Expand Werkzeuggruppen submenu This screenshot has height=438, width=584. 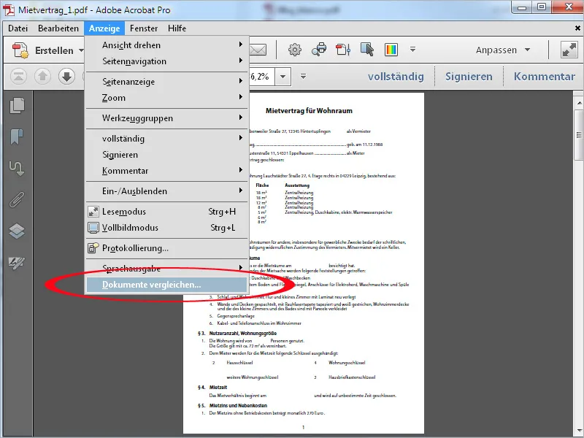167,118
